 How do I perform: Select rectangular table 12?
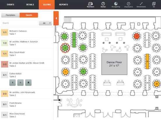click(x=74, y=61)
